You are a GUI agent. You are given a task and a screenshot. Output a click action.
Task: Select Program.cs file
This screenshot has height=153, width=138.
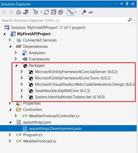33,135
